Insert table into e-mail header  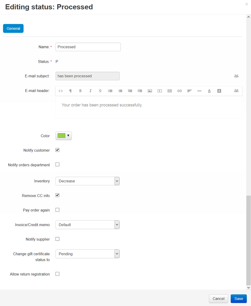[x=170, y=91]
